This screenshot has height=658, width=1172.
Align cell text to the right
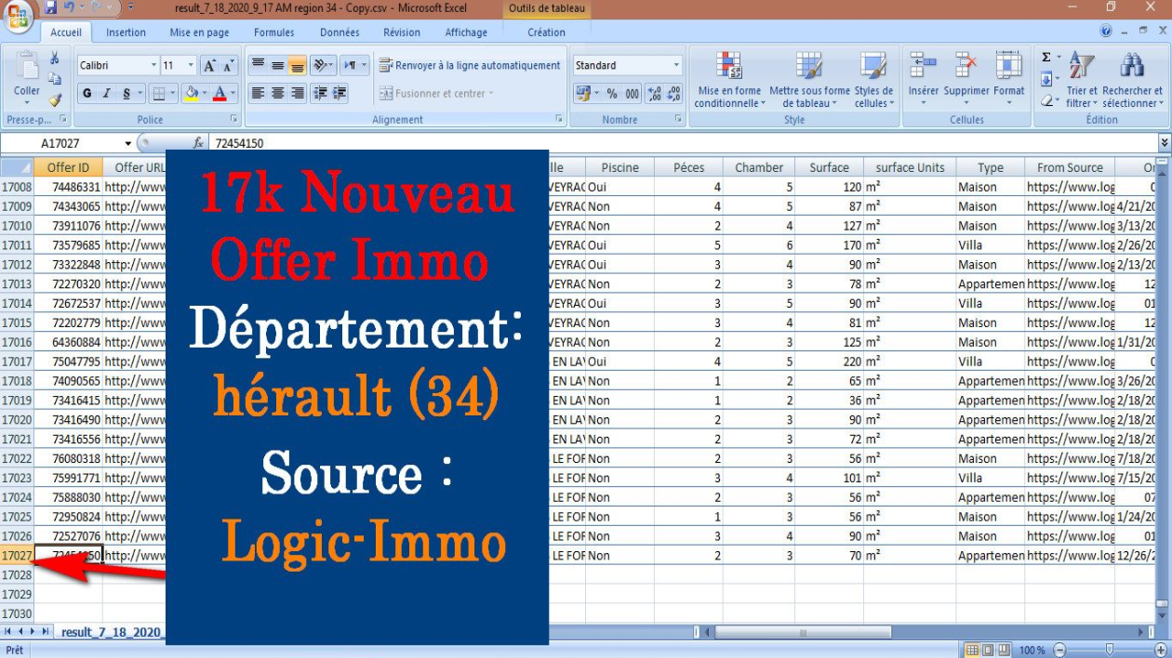click(297, 93)
